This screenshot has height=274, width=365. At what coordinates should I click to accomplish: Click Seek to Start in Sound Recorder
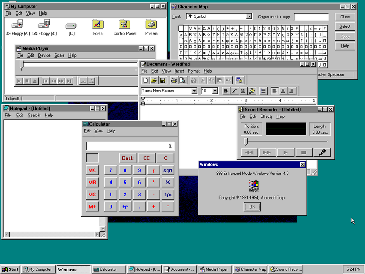249,153
